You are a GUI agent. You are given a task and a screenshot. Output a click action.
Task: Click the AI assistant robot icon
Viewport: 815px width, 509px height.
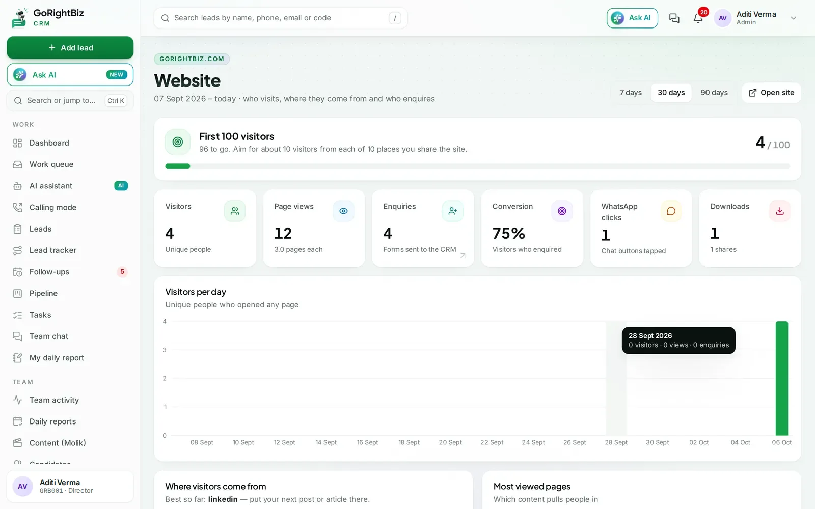click(17, 186)
